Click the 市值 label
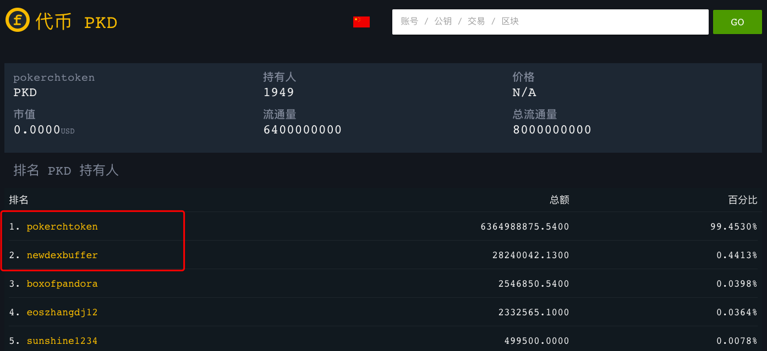Screen dimensions: 767x351 pos(24,114)
